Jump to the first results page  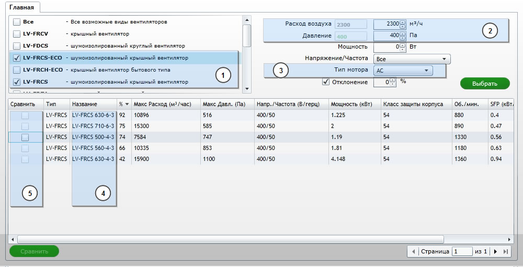coord(412,251)
